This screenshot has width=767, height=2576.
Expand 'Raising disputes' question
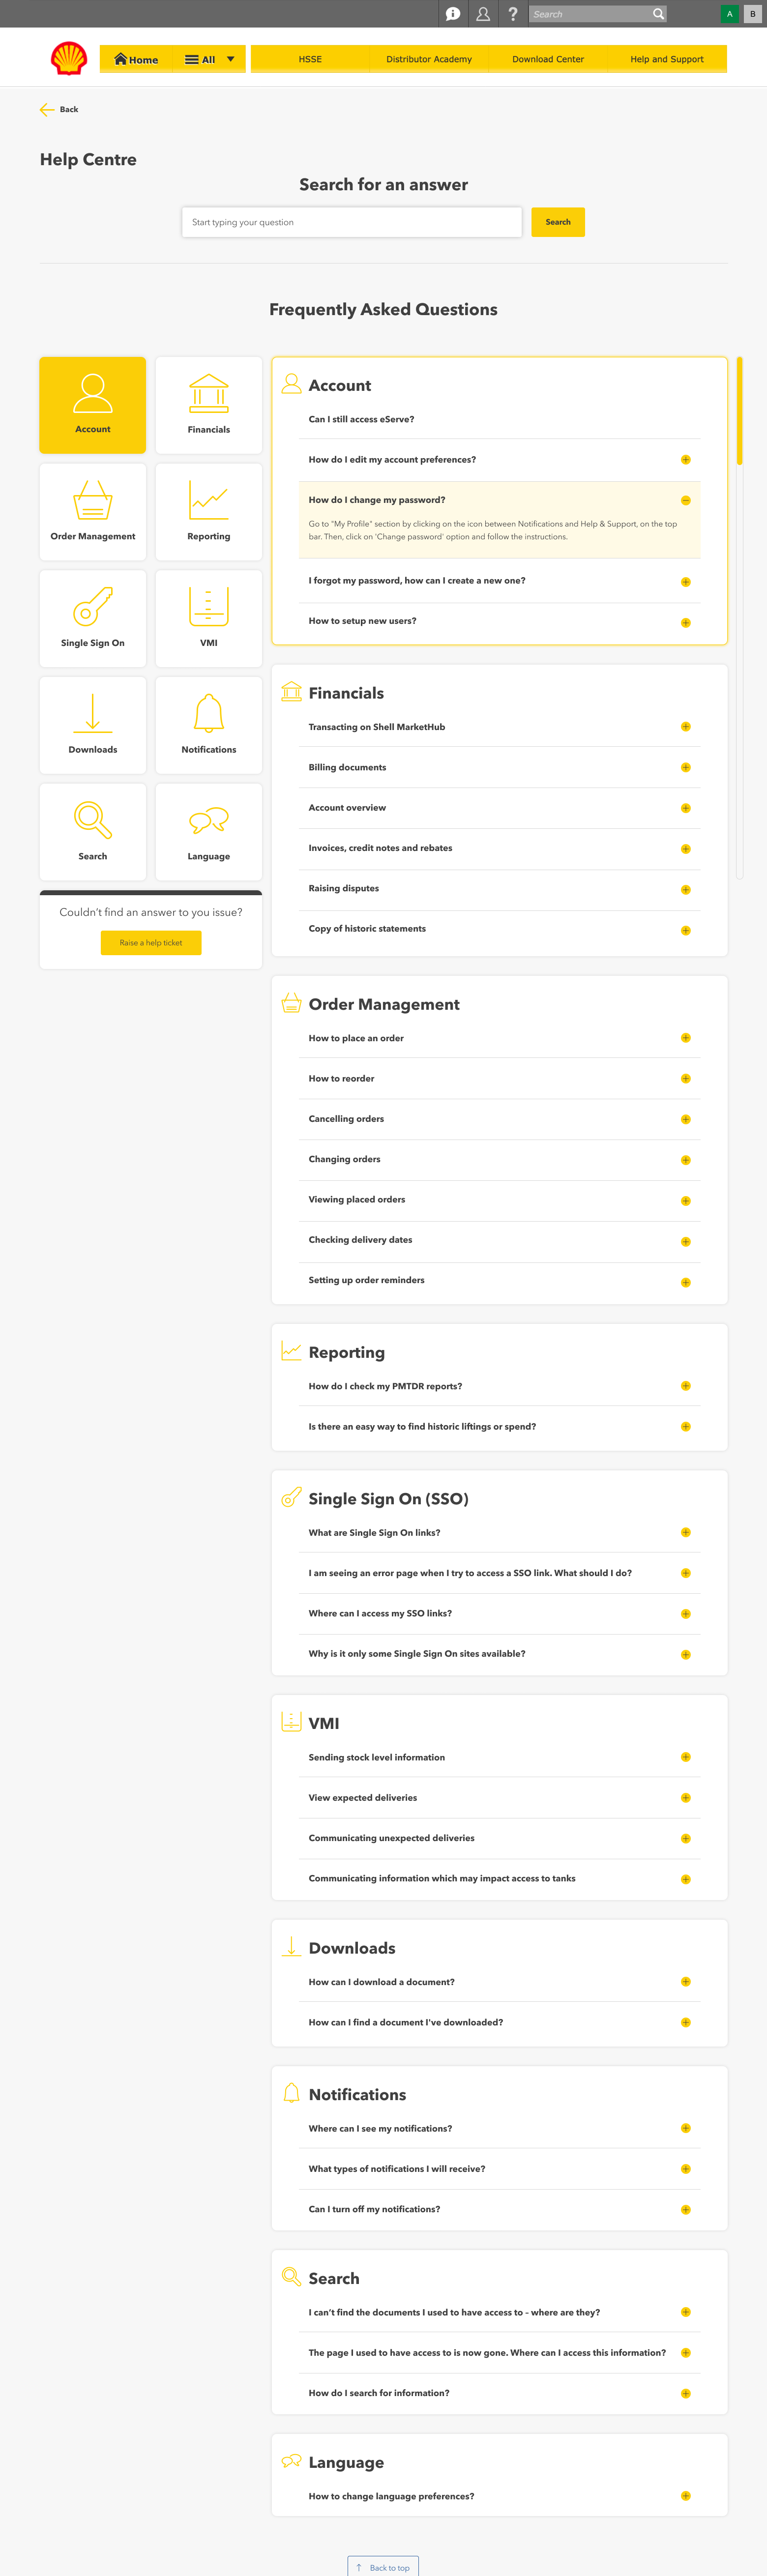click(685, 889)
